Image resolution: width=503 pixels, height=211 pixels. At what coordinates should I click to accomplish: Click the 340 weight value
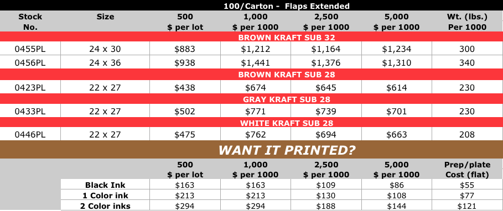(466, 63)
